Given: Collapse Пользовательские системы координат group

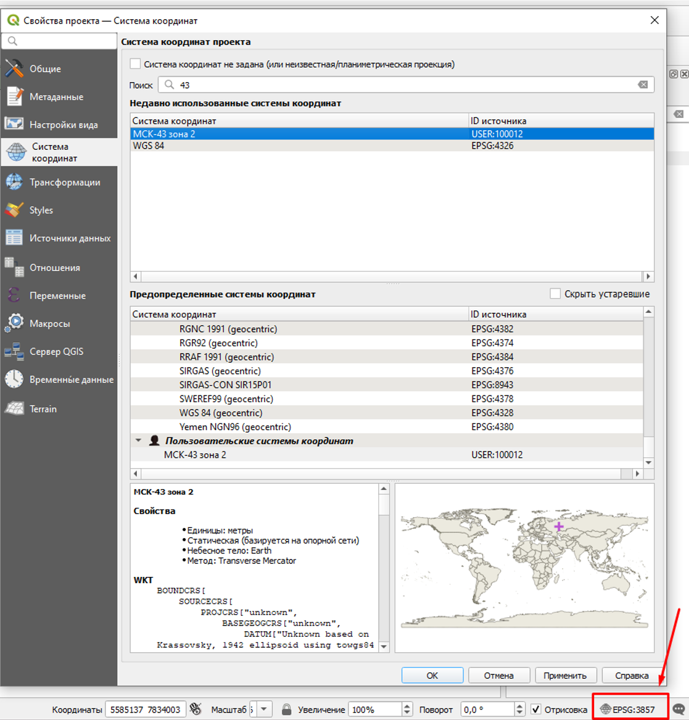Looking at the screenshot, I should pyautogui.click(x=138, y=441).
